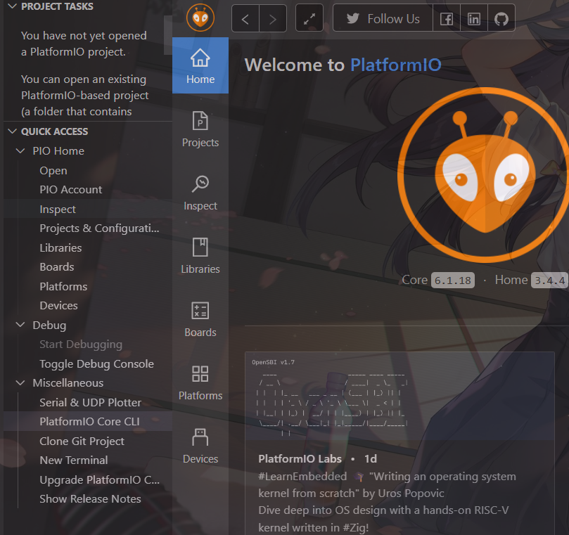This screenshot has height=535, width=569.
Task: Collapse the PIO Home tree node
Action: [20, 151]
